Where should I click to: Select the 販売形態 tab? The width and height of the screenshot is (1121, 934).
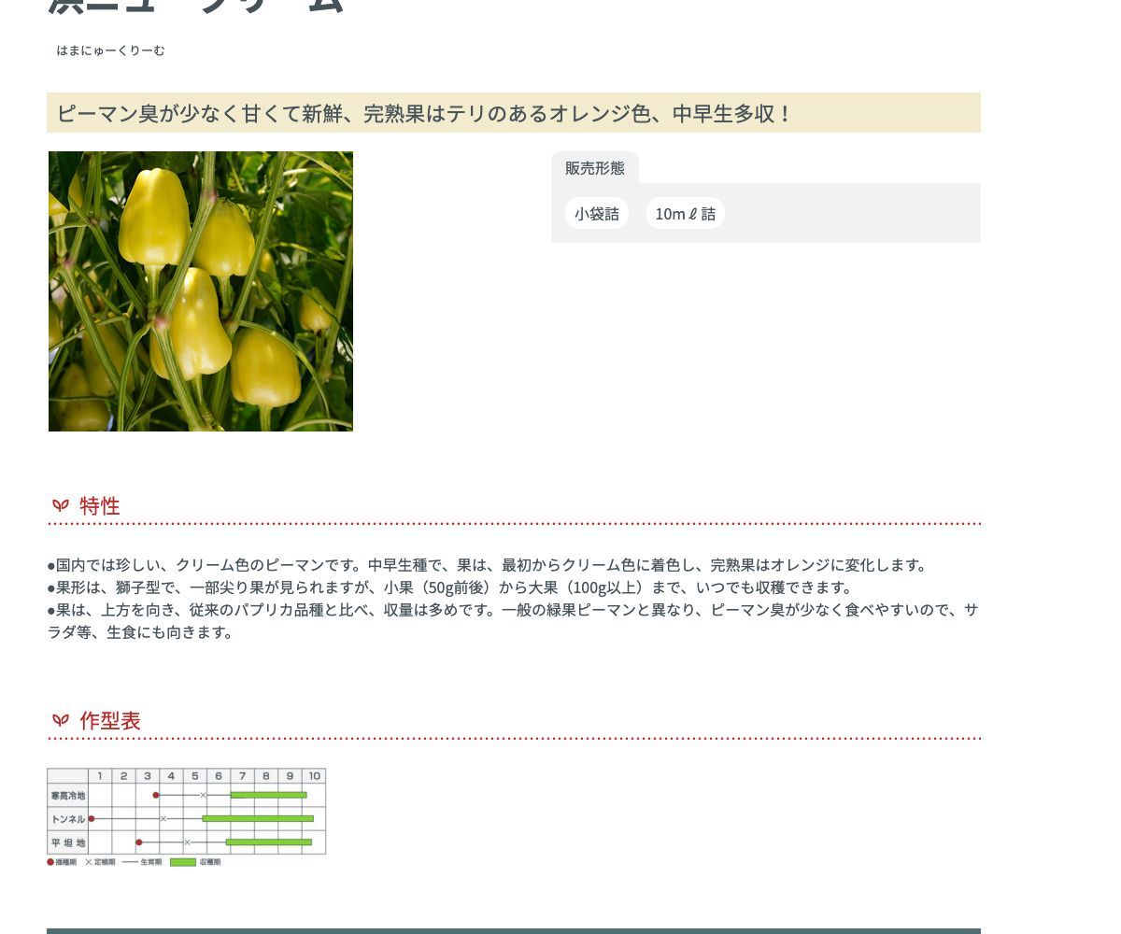(594, 168)
